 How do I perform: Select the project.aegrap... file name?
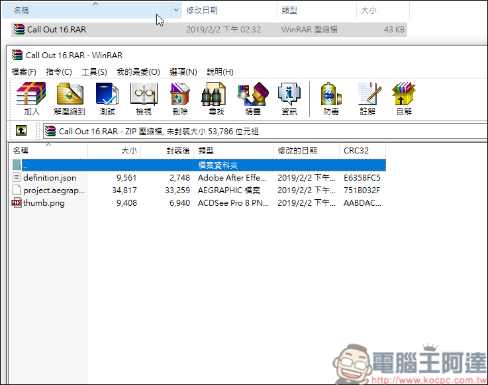[54, 191]
